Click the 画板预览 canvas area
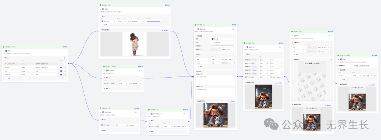381x140 pixels. pyautogui.click(x=312, y=81)
